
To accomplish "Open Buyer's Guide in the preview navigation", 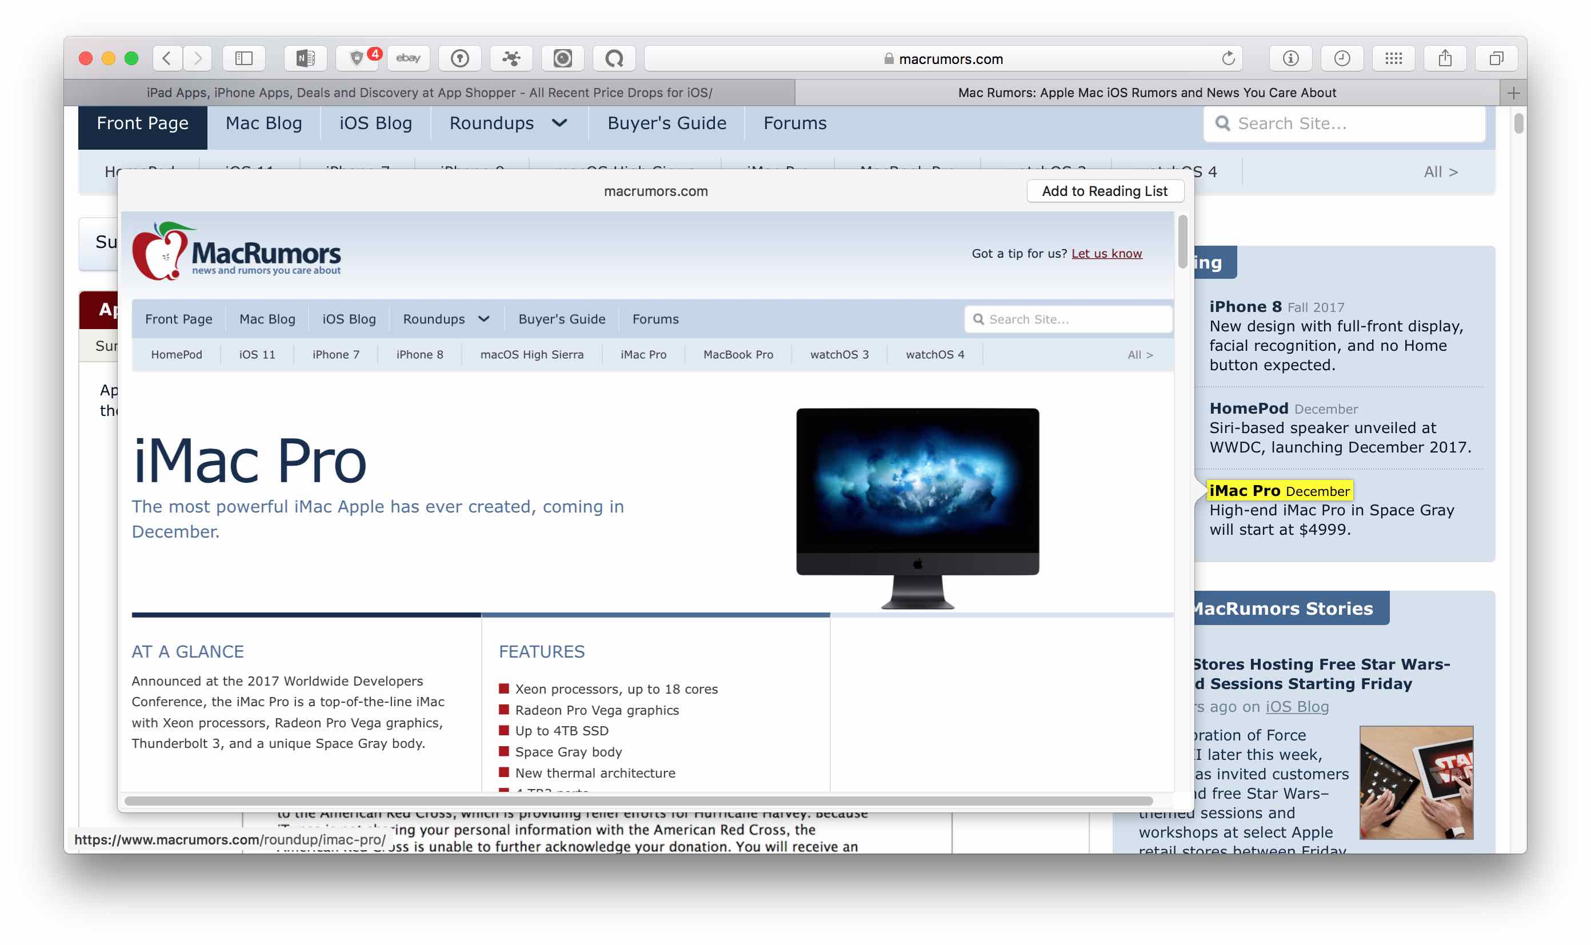I will pos(562,319).
